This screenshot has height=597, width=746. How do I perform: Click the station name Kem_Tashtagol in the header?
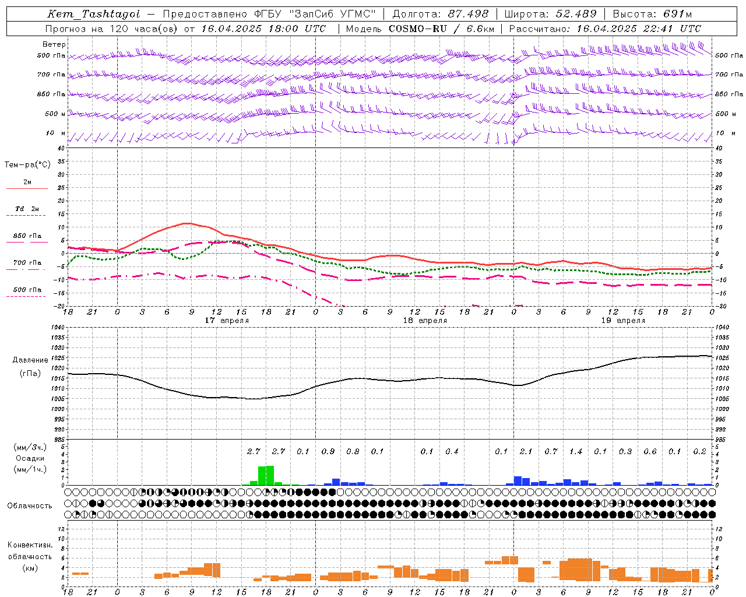click(x=93, y=14)
